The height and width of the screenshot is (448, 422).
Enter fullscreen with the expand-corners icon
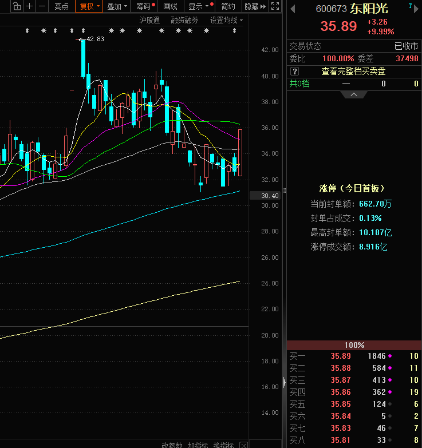(x=275, y=6)
